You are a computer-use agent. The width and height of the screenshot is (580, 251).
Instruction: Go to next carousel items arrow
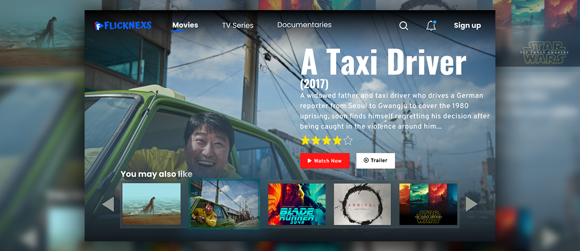click(x=471, y=204)
